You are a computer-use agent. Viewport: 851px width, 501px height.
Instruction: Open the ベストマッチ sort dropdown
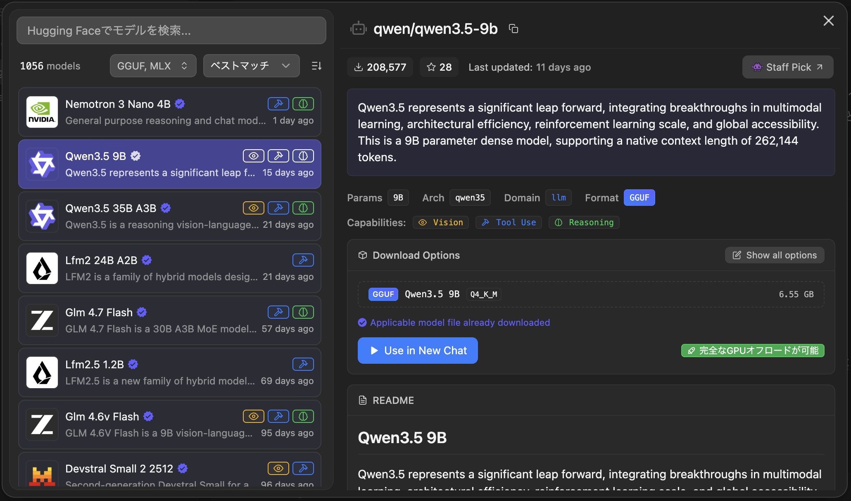pos(251,66)
